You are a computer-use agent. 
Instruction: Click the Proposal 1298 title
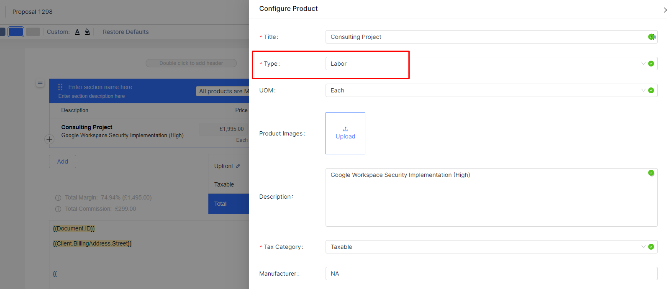point(33,12)
